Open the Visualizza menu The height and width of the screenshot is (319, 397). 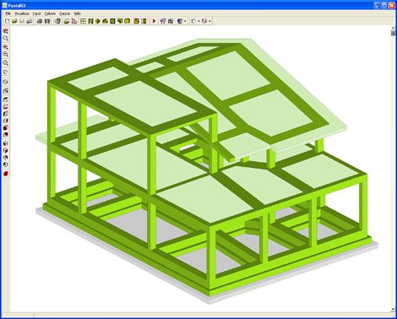(x=22, y=14)
